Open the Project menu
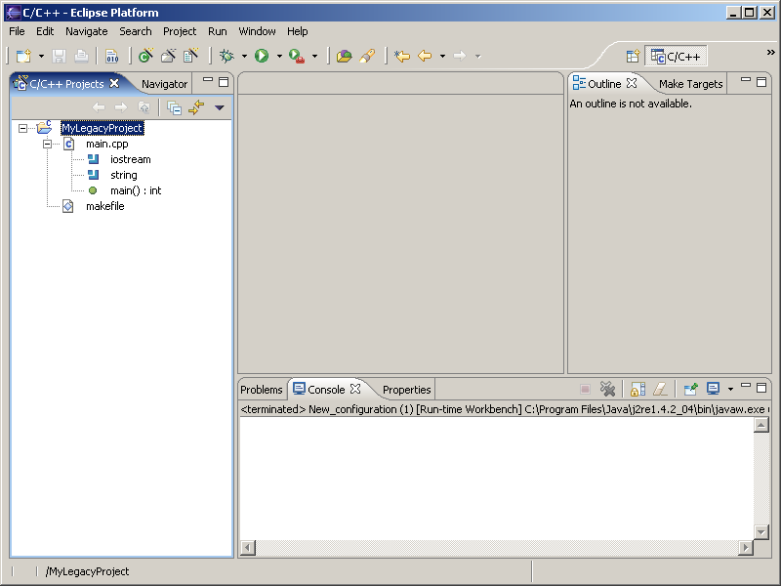 coord(180,31)
